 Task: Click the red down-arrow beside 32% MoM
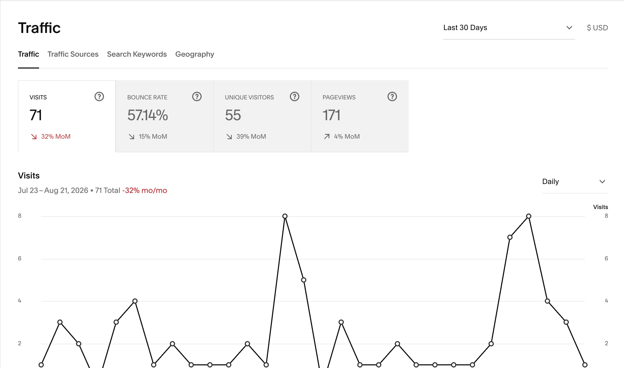34,137
